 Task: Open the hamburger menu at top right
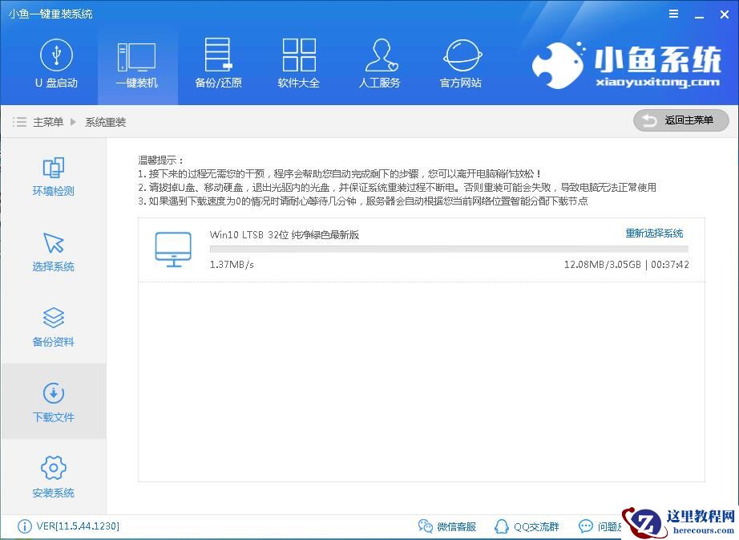pos(673,14)
